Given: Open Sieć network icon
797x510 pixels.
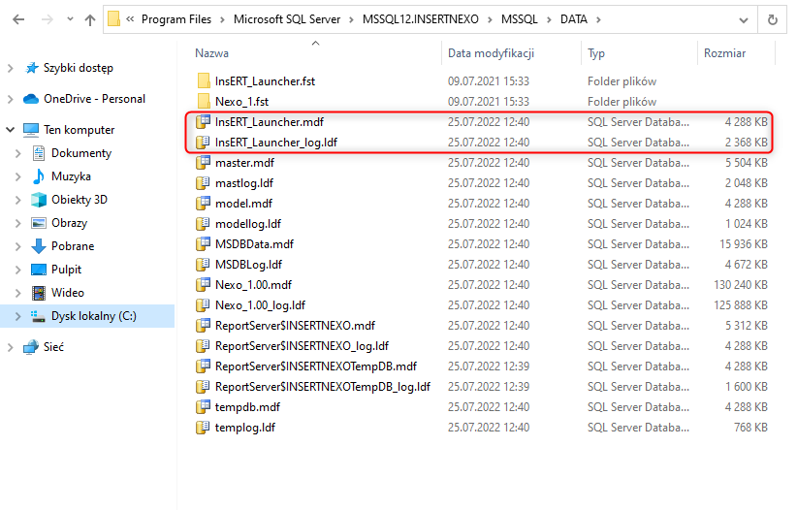Looking at the screenshot, I should [31, 347].
